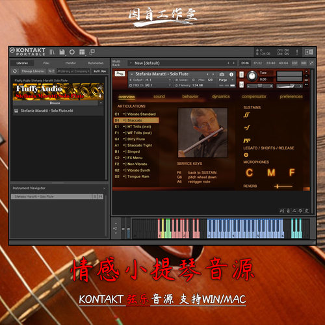Refresh the libraries list

15,71
